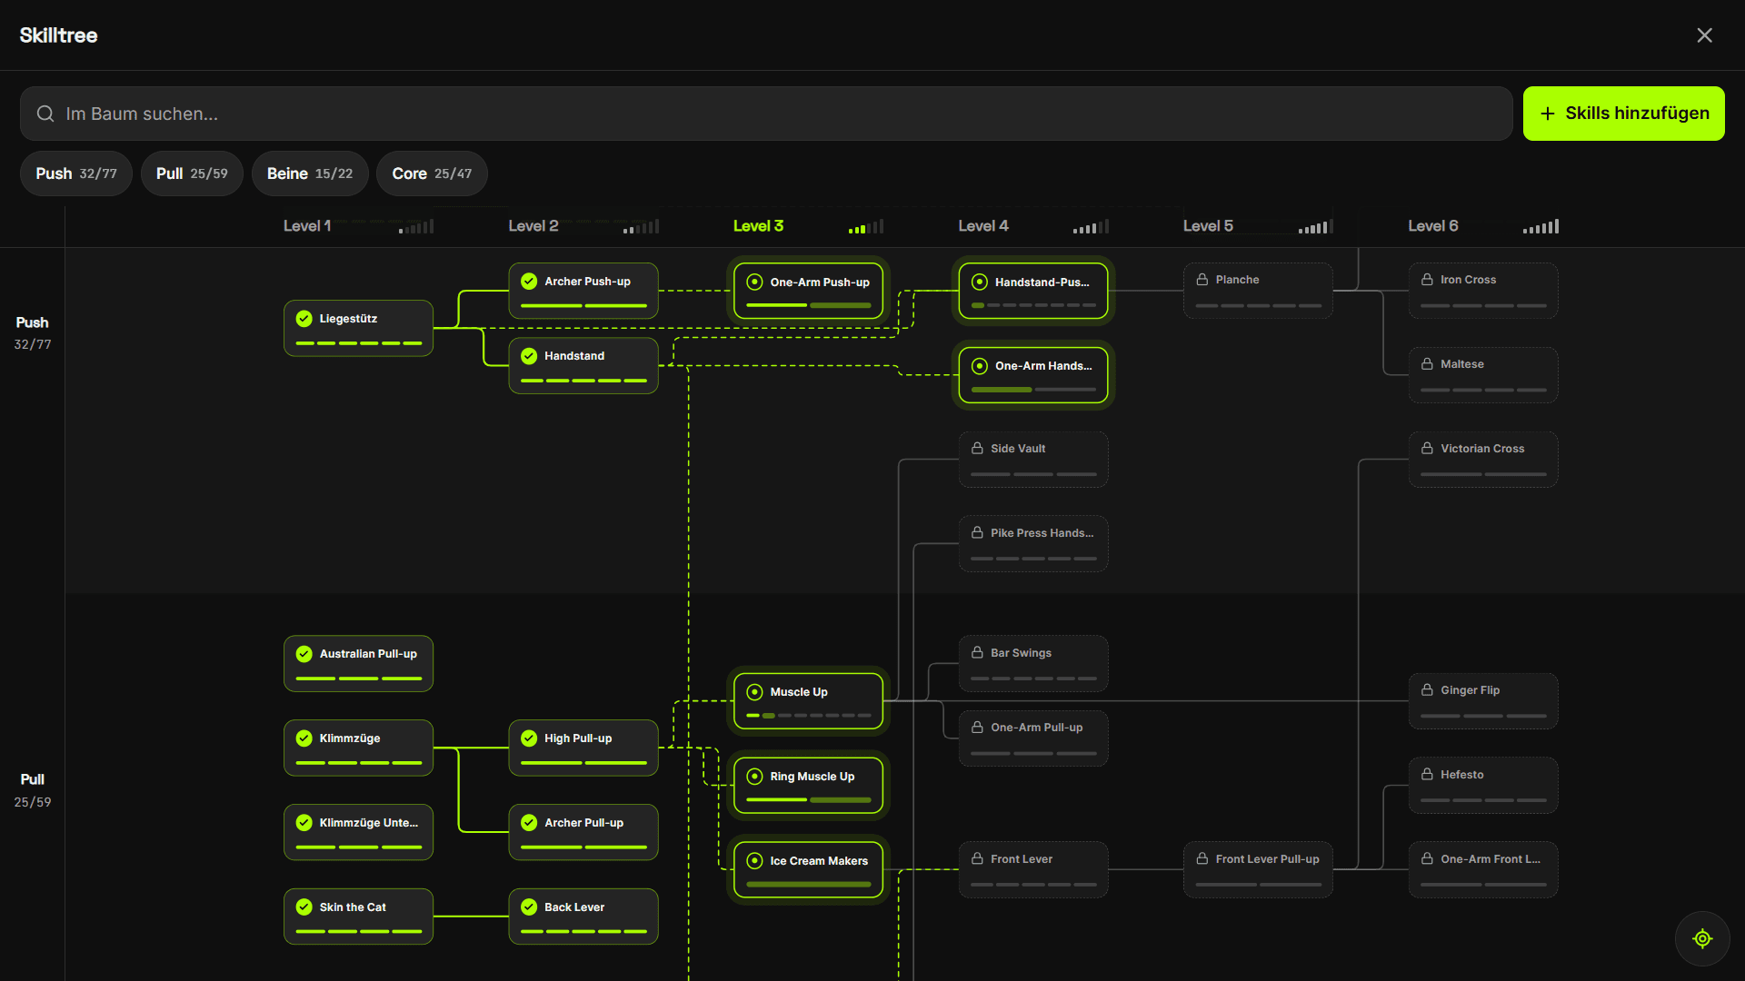Click the lock icon on Hefesto
Image resolution: width=1745 pixels, height=981 pixels.
(x=1427, y=775)
